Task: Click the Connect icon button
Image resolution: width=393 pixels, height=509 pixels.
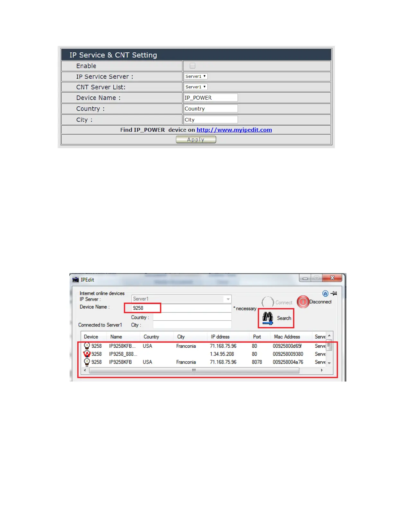Action: (x=267, y=302)
